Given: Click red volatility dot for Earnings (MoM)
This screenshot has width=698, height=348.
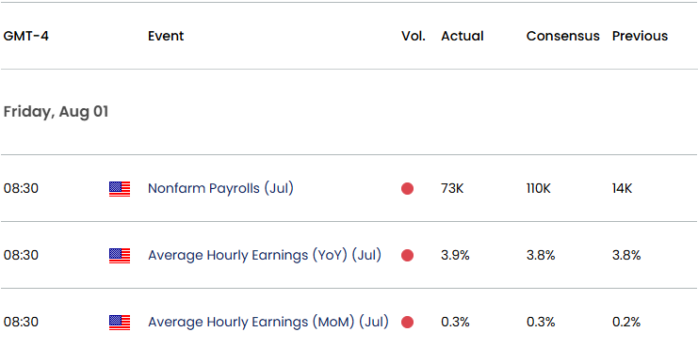Looking at the screenshot, I should click(407, 323).
